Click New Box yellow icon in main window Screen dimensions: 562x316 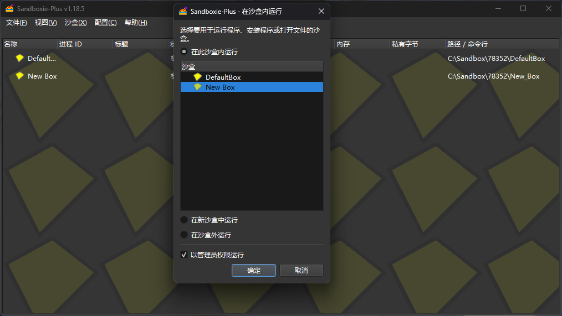coord(20,76)
